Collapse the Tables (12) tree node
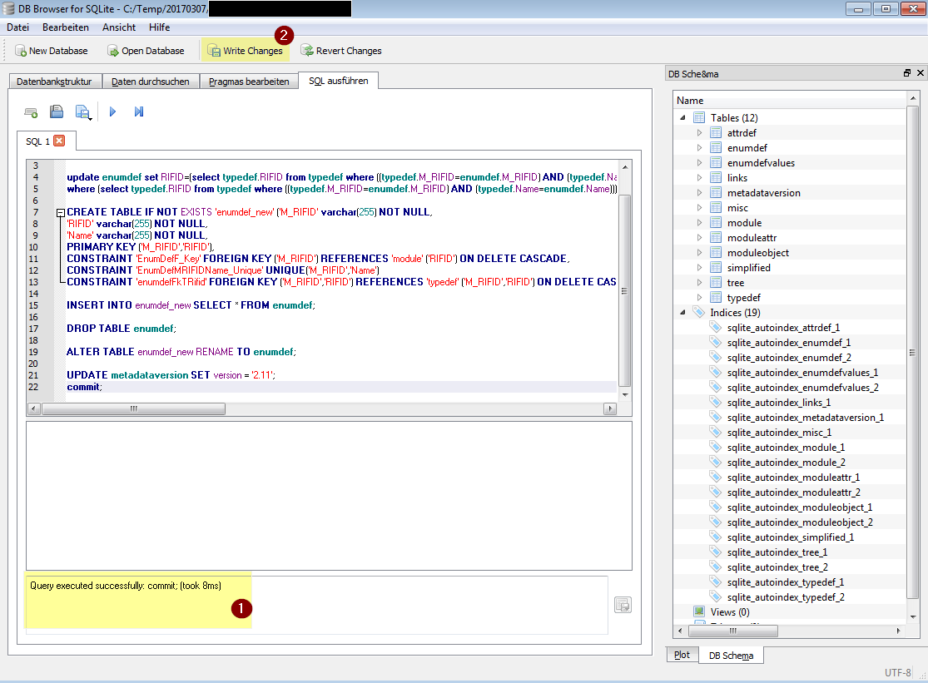Viewport: 928px width, 683px height. pos(683,118)
